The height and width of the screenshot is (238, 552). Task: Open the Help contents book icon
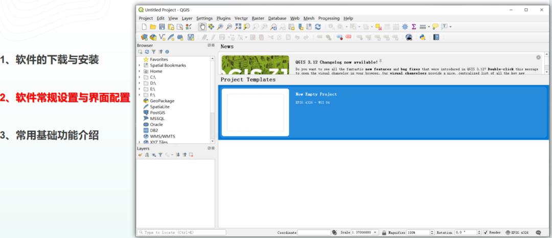436,37
